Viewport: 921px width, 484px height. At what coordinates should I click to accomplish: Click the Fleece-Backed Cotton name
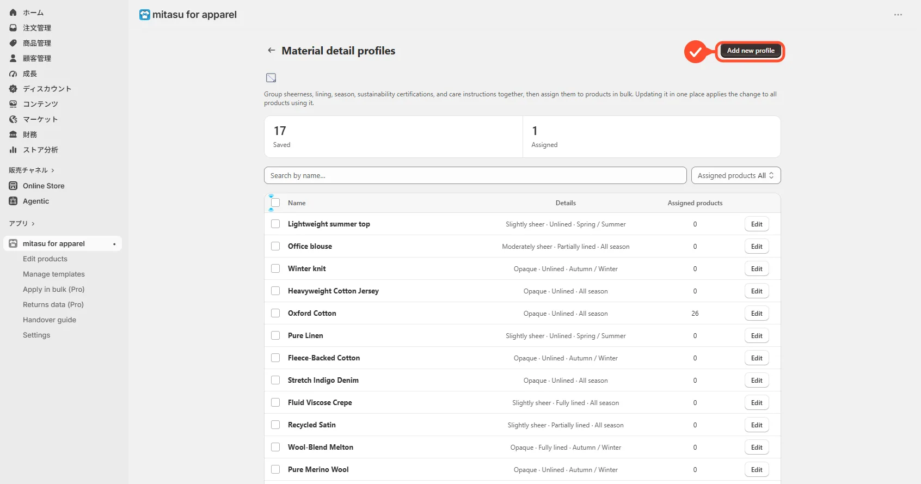point(324,358)
